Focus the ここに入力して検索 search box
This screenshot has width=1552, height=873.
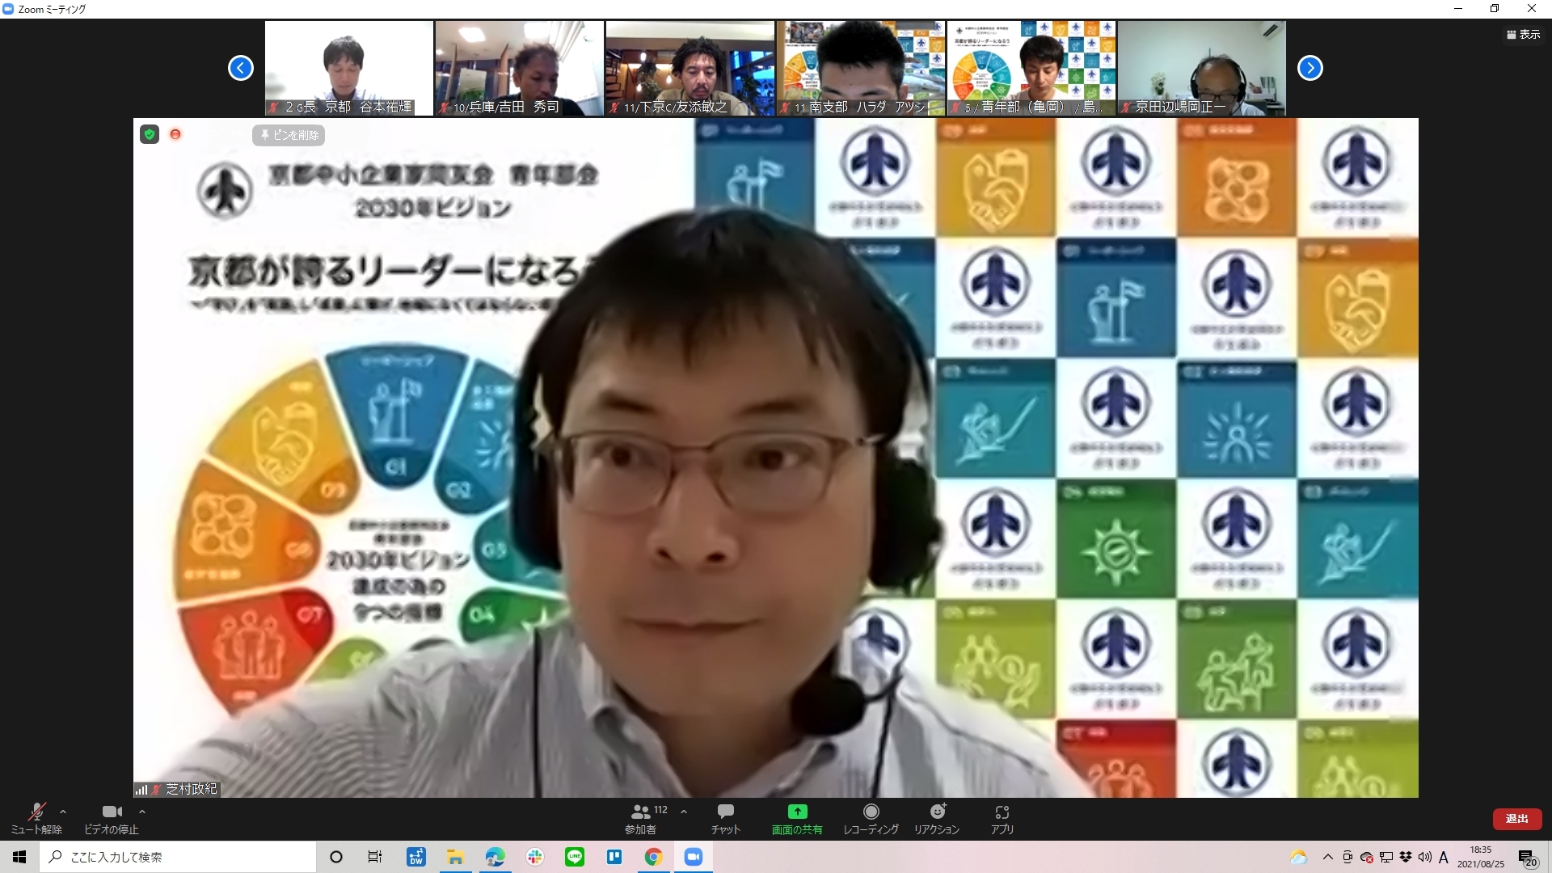[178, 857]
